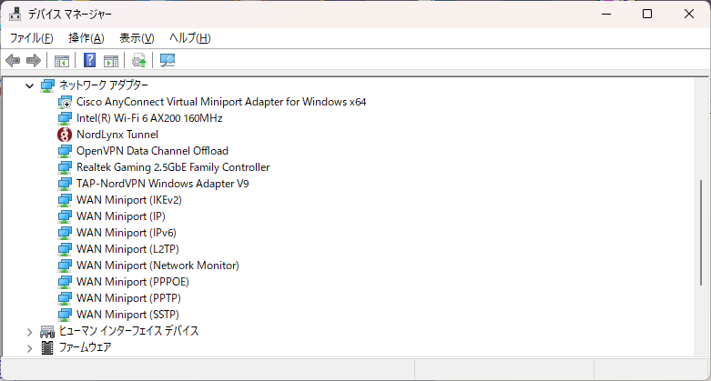Expand the ヒューマン インターフェイス デバイス category
The width and height of the screenshot is (711, 381).
pos(29,331)
